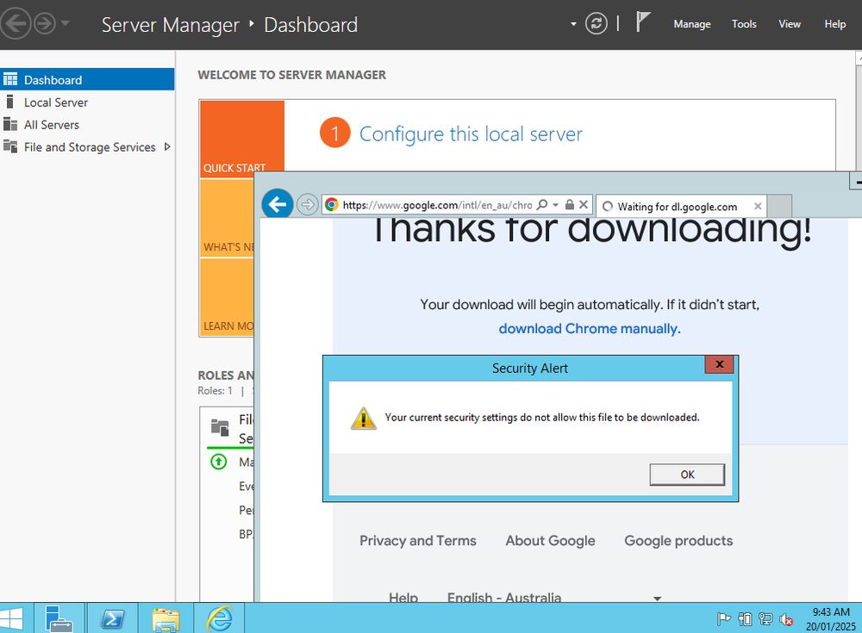Click the Local Server icon in sidebar
Screen dimensions: 862x633
(x=9, y=102)
